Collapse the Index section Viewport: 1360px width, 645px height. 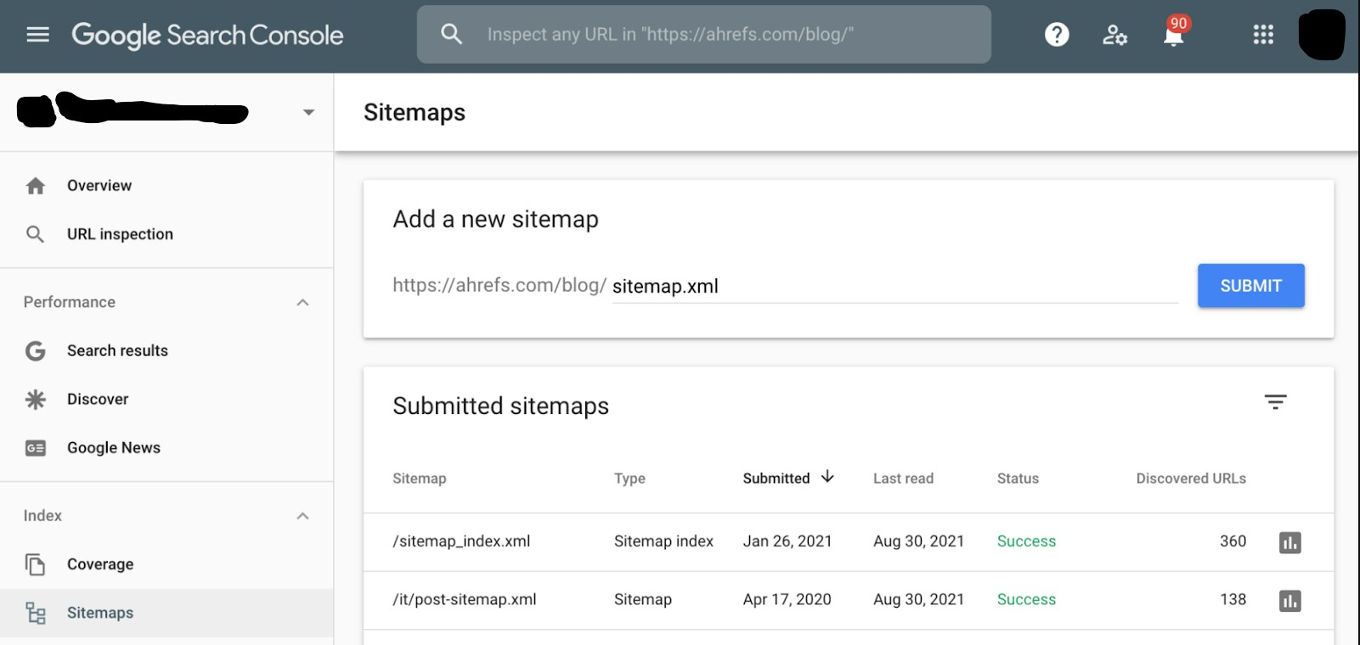(302, 516)
